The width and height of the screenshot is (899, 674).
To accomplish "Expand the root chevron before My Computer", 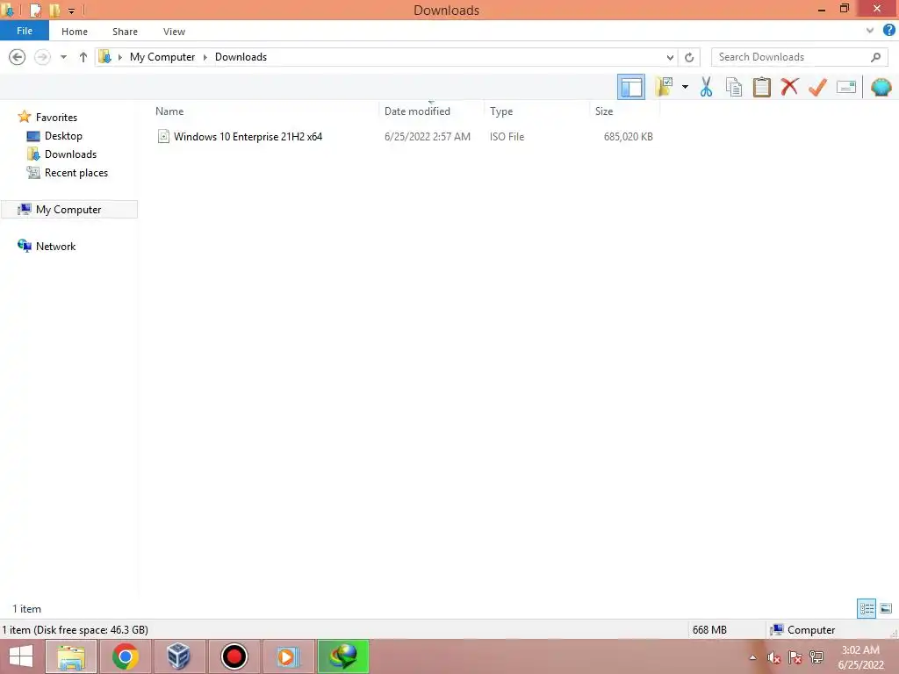I will 119,57.
